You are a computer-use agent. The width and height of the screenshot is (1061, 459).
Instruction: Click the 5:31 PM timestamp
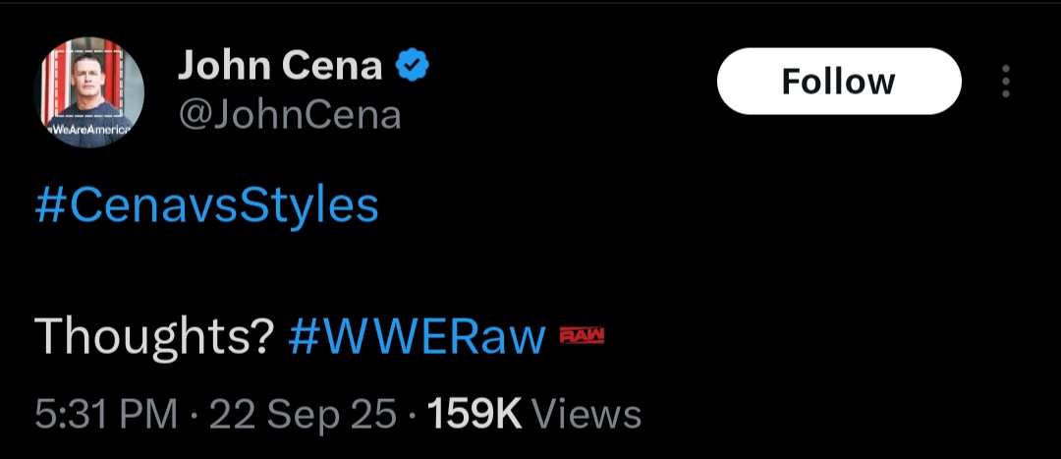click(x=106, y=414)
